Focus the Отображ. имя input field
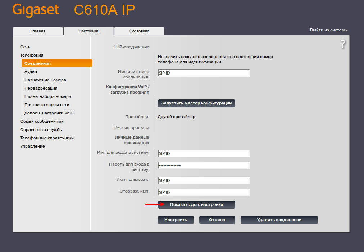This screenshot has height=252, width=364. pyautogui.click(x=204, y=192)
